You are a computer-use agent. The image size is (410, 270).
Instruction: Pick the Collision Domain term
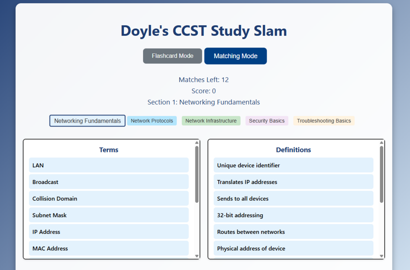[x=109, y=198]
